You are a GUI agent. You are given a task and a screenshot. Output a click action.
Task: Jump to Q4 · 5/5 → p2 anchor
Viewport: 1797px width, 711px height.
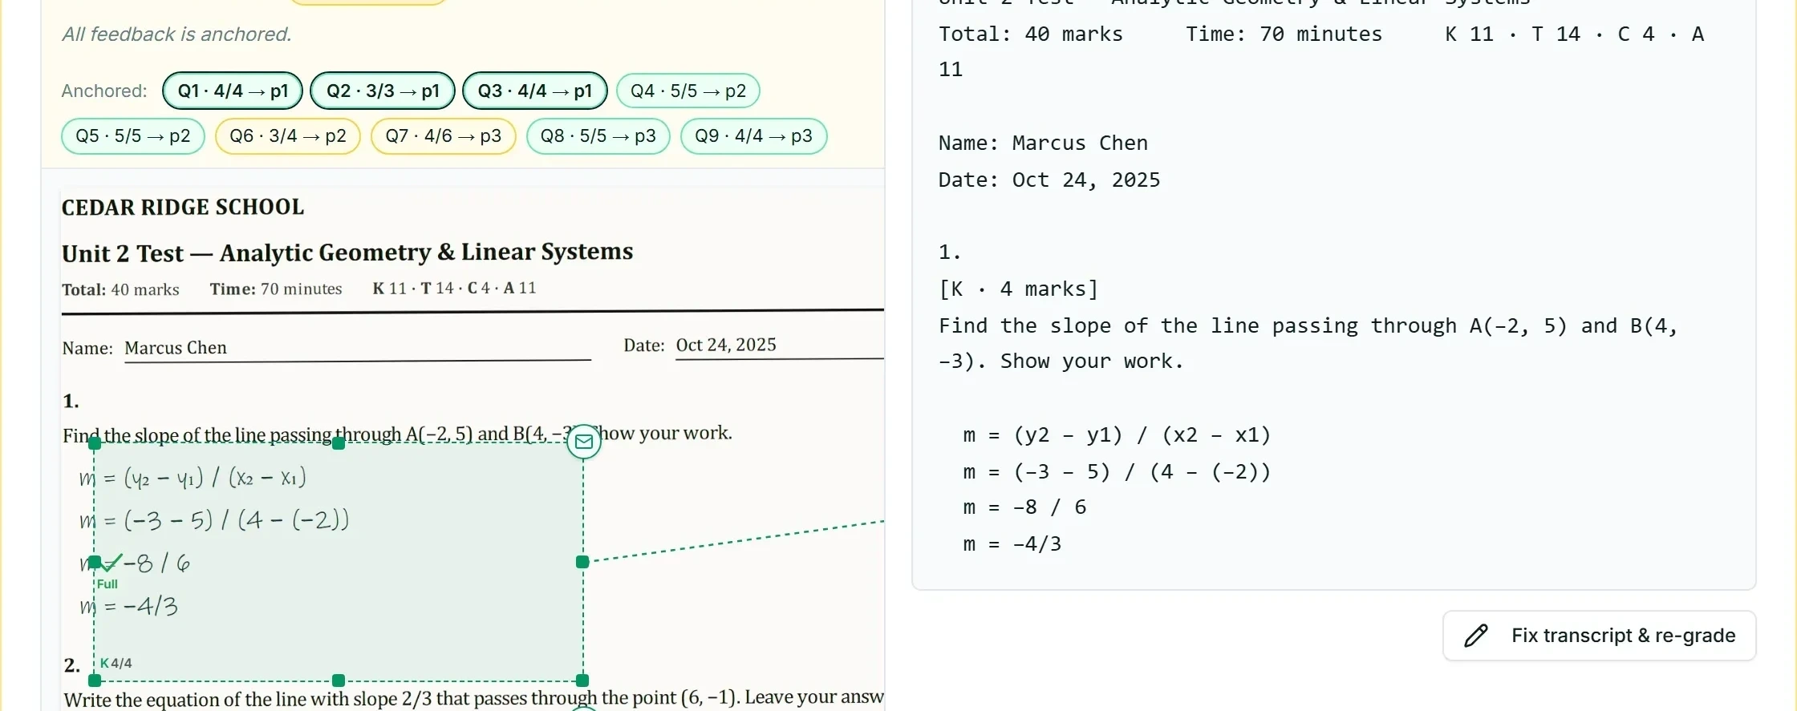tap(688, 91)
